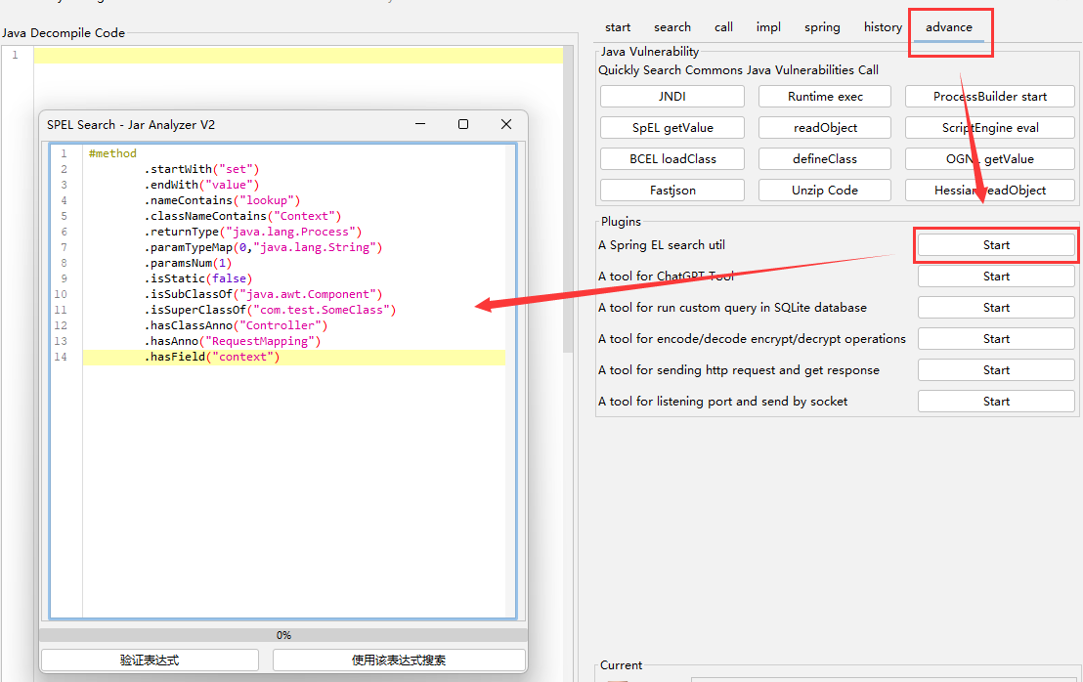Click the 0% progress bar
Viewport: 1083px width, 682px height.
283,635
